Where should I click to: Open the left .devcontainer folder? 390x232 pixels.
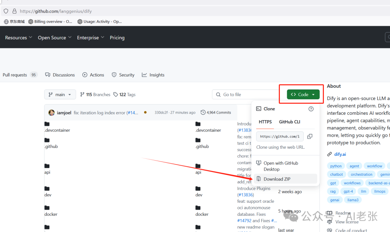pos(57,130)
